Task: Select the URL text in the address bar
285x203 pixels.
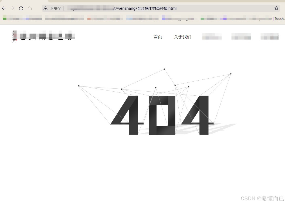Action: (122, 8)
